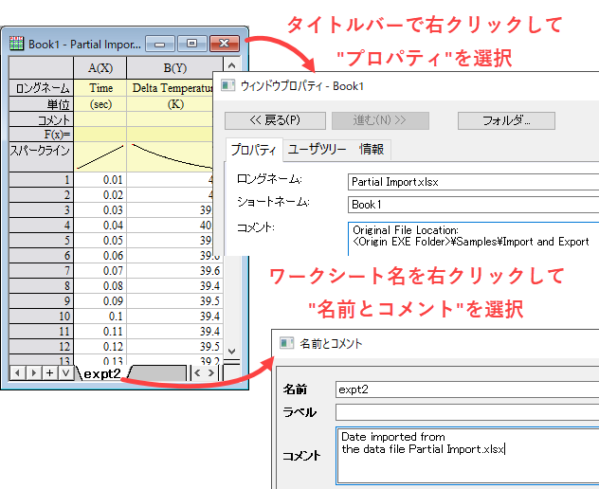Image resolution: width=599 pixels, height=489 pixels.
Task: Select the コメント row header in worksheet
Action: 42,119
